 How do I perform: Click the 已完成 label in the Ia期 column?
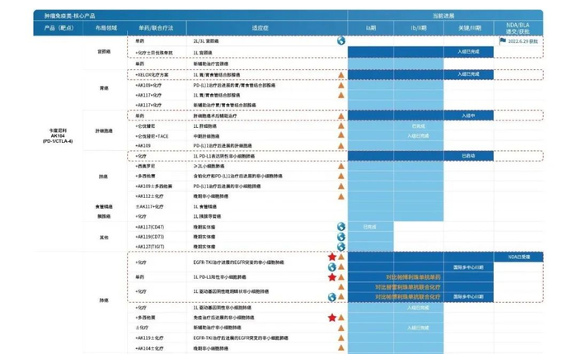point(369,227)
